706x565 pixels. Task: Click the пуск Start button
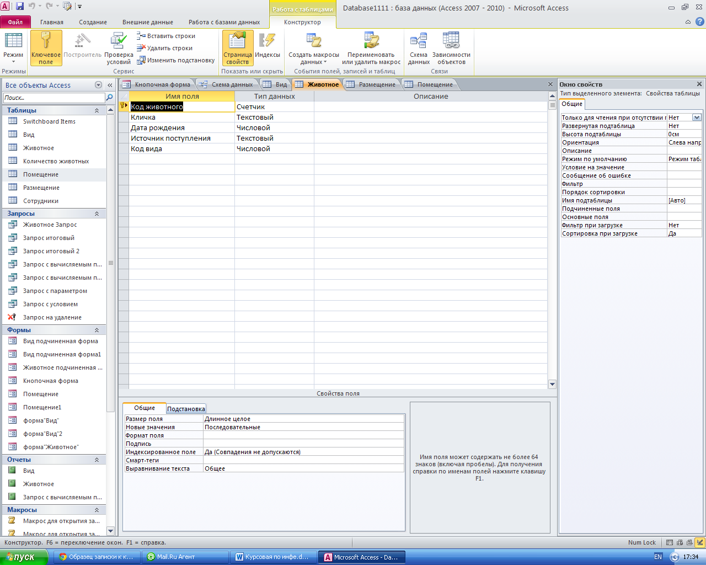24,557
